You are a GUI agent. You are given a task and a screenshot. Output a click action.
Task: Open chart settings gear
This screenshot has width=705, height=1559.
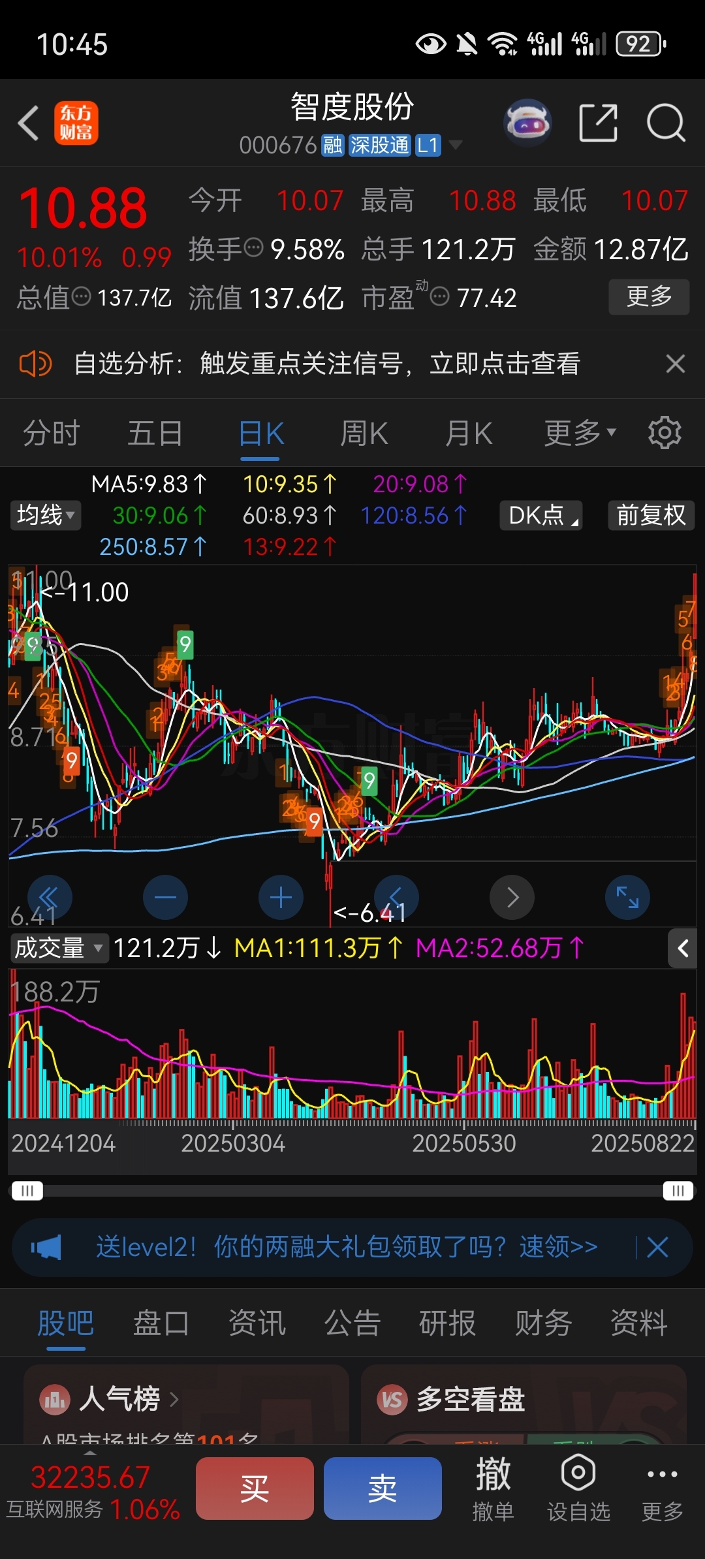[x=665, y=433]
